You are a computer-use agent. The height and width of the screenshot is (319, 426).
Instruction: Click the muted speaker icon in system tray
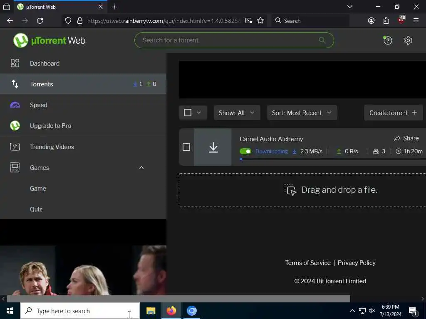[x=372, y=311]
